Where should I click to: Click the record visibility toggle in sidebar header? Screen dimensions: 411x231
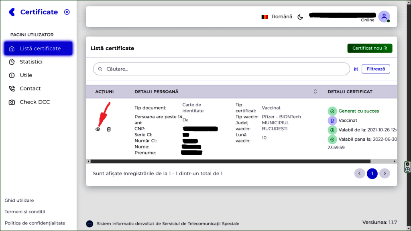[67, 12]
